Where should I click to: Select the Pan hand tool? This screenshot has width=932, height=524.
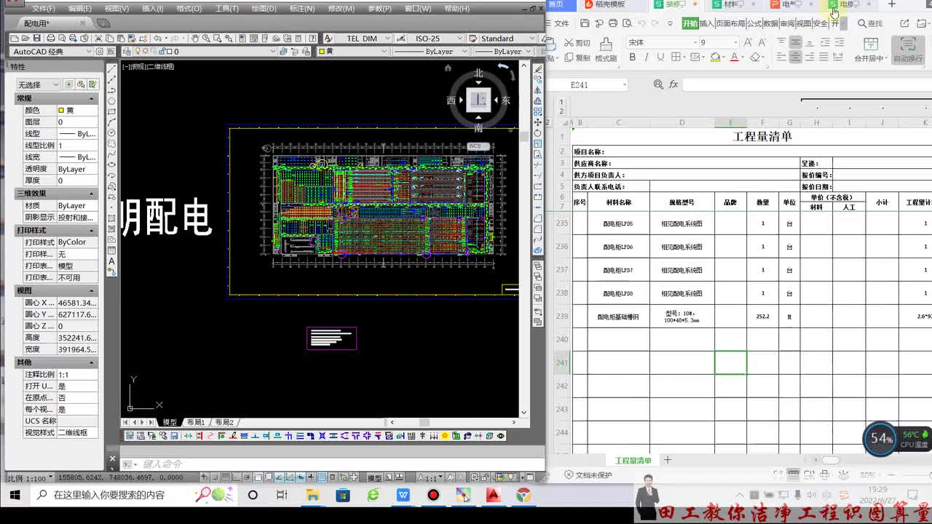tap(195, 39)
